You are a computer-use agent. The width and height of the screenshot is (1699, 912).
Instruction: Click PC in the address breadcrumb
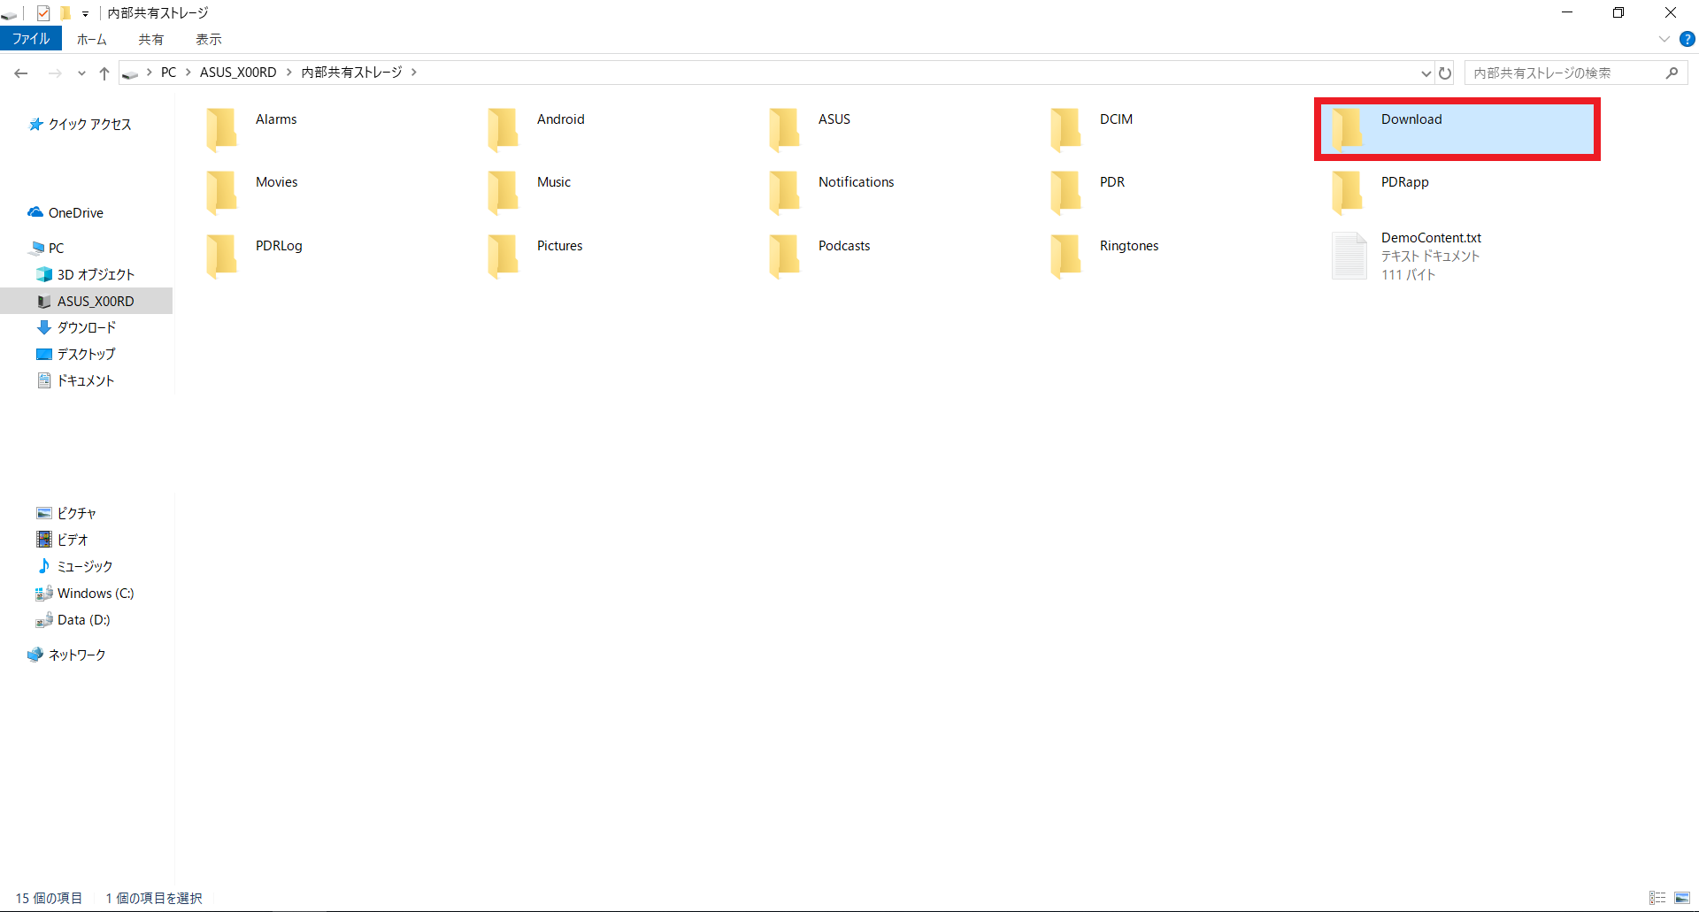pyautogui.click(x=168, y=73)
